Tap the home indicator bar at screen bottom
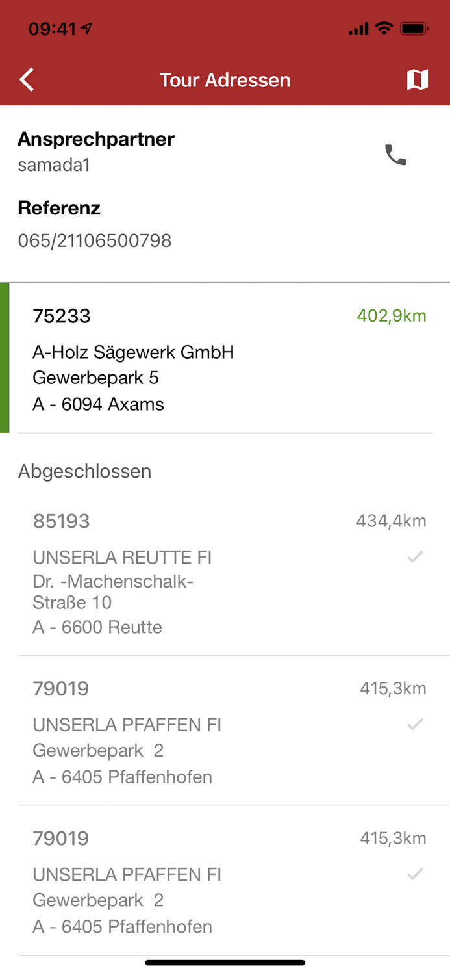 click(x=225, y=963)
